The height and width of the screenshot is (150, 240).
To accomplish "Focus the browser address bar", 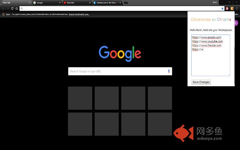I will (122, 9).
